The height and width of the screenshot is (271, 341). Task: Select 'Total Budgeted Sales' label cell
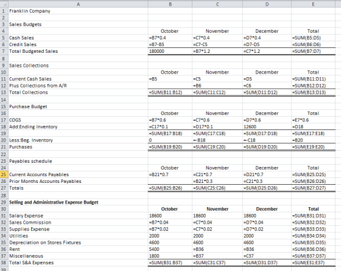click(x=79, y=51)
